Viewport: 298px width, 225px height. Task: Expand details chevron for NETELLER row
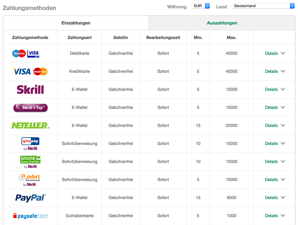tap(283, 125)
